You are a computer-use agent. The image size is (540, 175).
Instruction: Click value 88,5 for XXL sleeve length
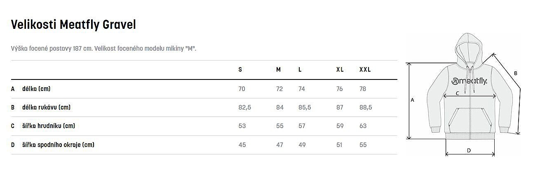coord(366,107)
